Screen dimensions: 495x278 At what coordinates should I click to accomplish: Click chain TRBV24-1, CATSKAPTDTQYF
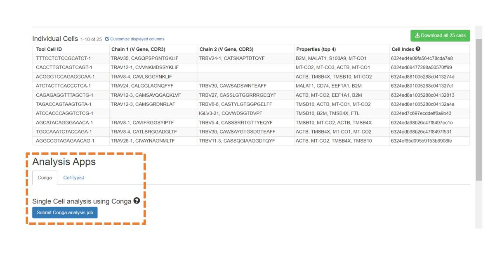231,58
